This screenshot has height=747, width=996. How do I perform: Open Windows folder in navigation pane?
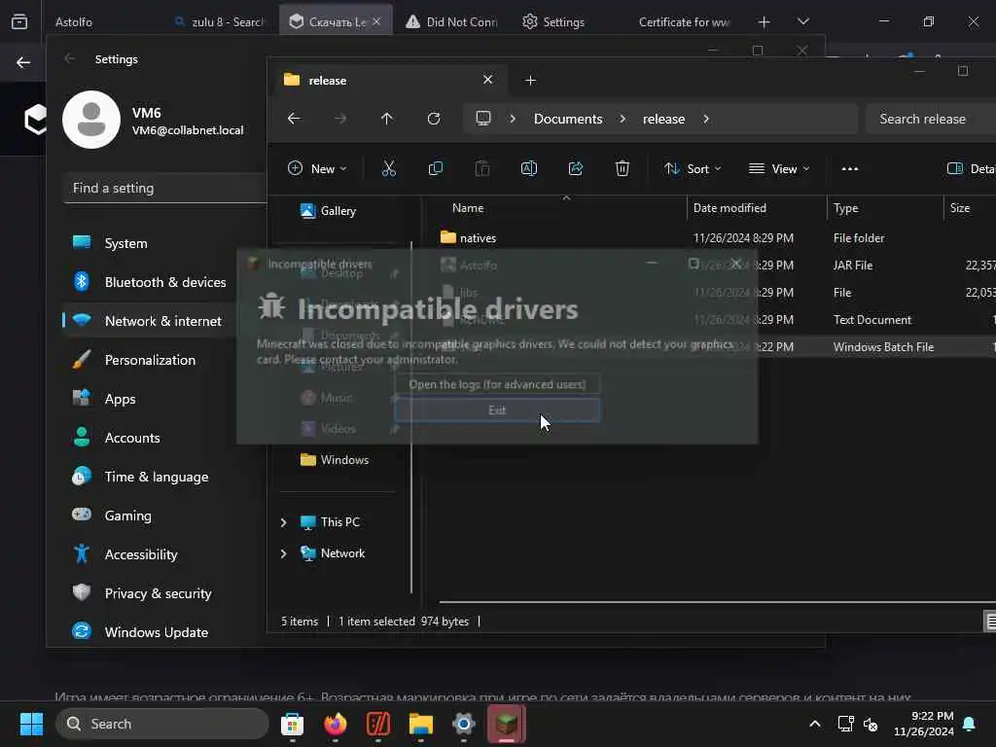tap(335, 460)
